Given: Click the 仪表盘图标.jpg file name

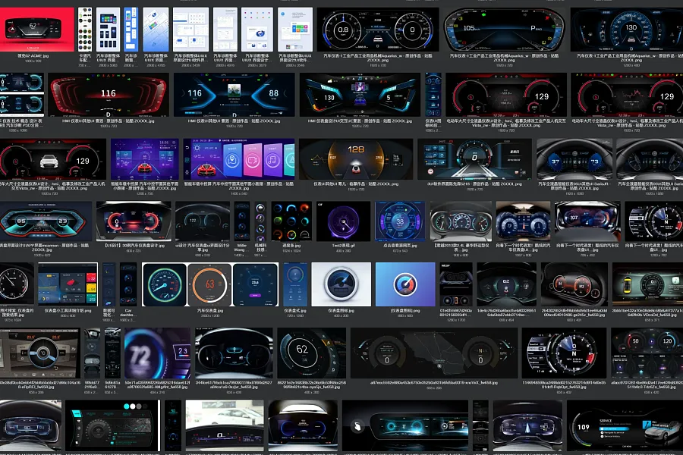Looking at the screenshot, I should point(341,311).
